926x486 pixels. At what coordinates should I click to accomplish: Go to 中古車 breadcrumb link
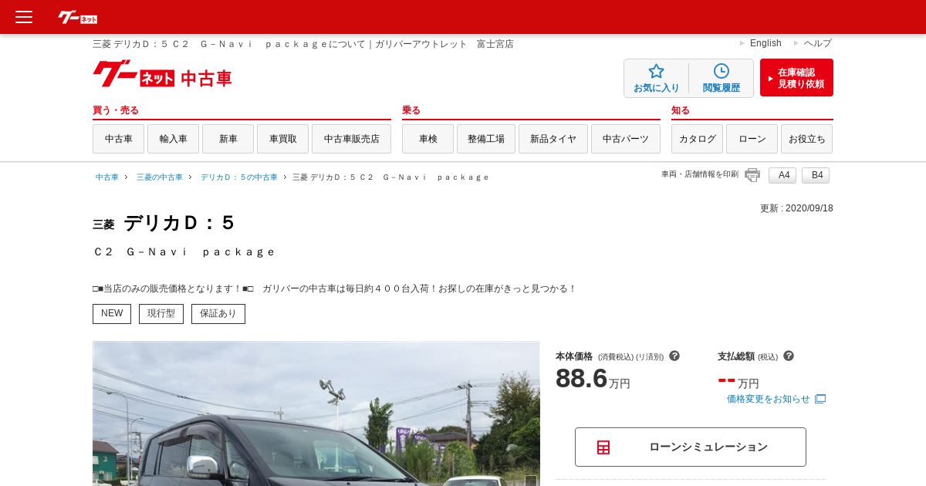tap(107, 177)
